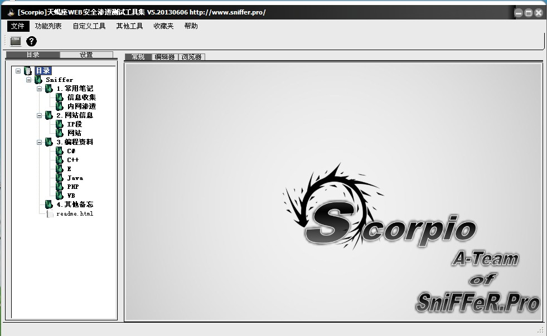Select the Sniffer tree item
The image size is (547, 336).
coord(59,80)
